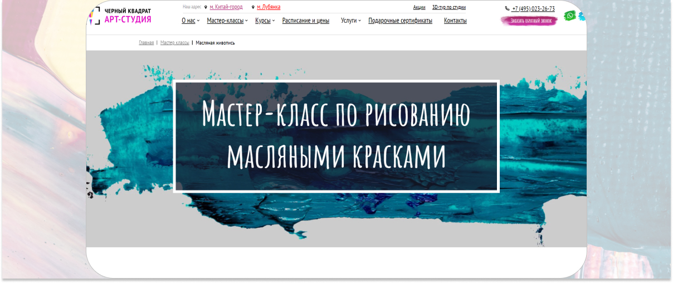Viewport: 673px width, 283px height.
Task: Open the Акции link
Action: 419,7
